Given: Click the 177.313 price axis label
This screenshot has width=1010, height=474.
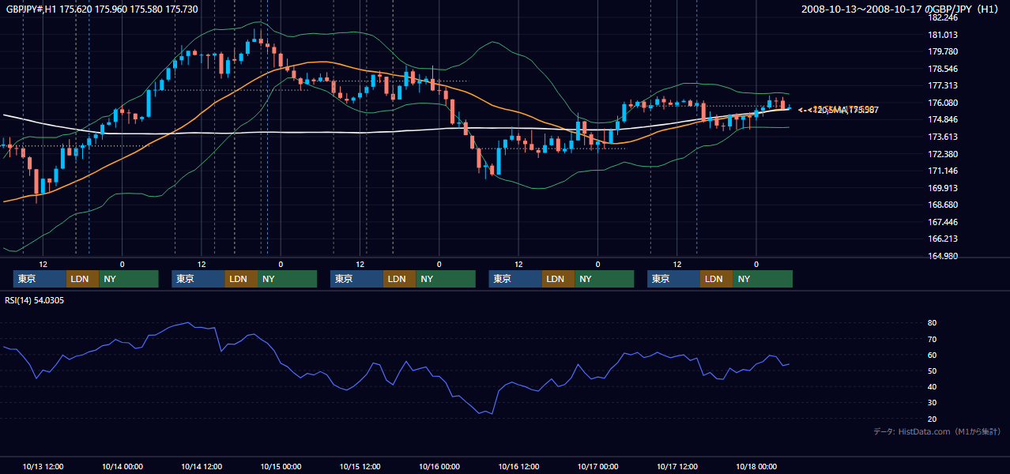Looking at the screenshot, I should (x=943, y=86).
